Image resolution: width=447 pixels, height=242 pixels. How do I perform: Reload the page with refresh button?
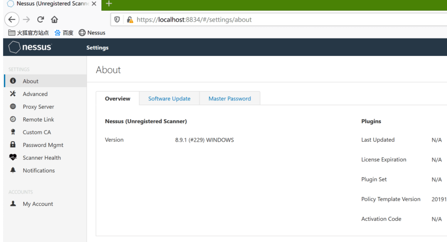40,19
